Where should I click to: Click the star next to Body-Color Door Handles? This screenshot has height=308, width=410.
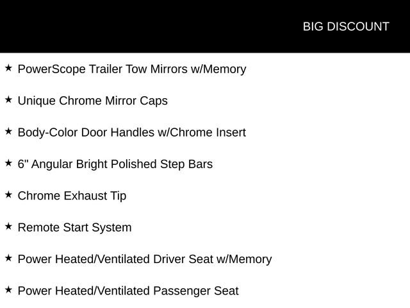[x=8, y=132]
